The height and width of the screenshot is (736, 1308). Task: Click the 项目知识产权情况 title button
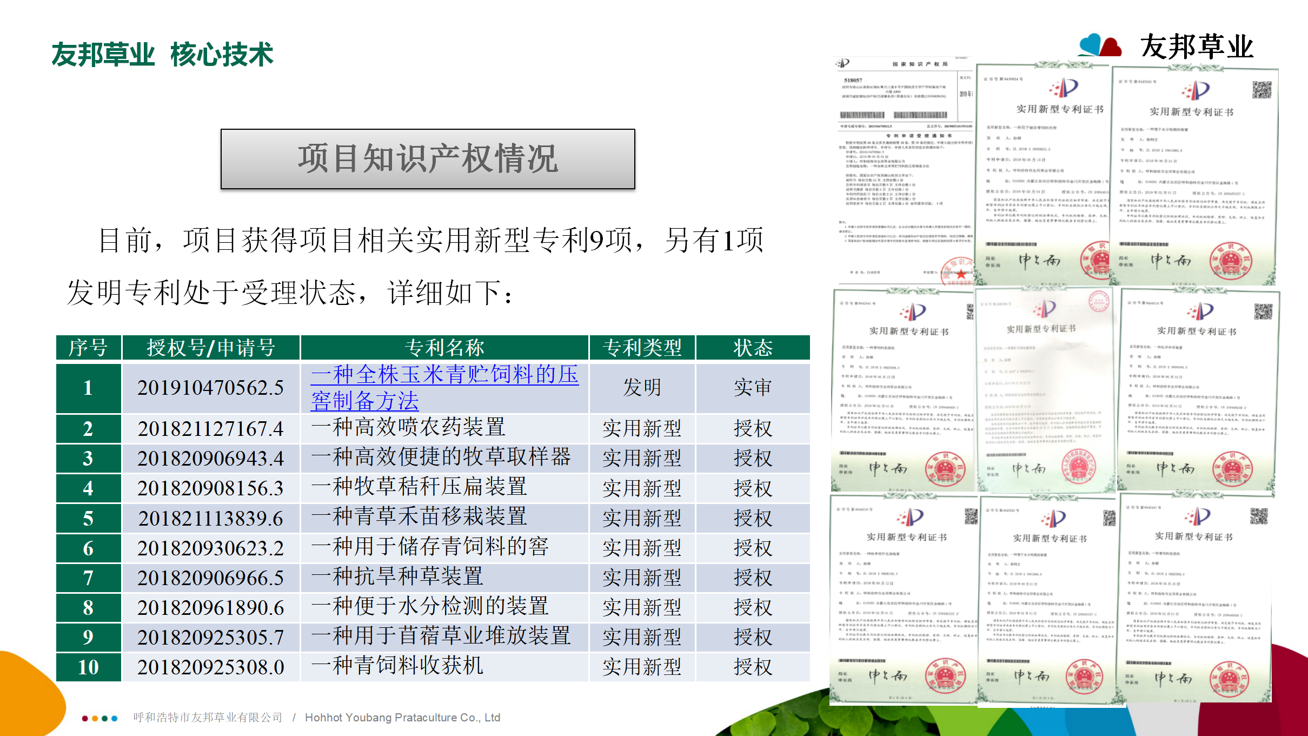[x=428, y=159]
